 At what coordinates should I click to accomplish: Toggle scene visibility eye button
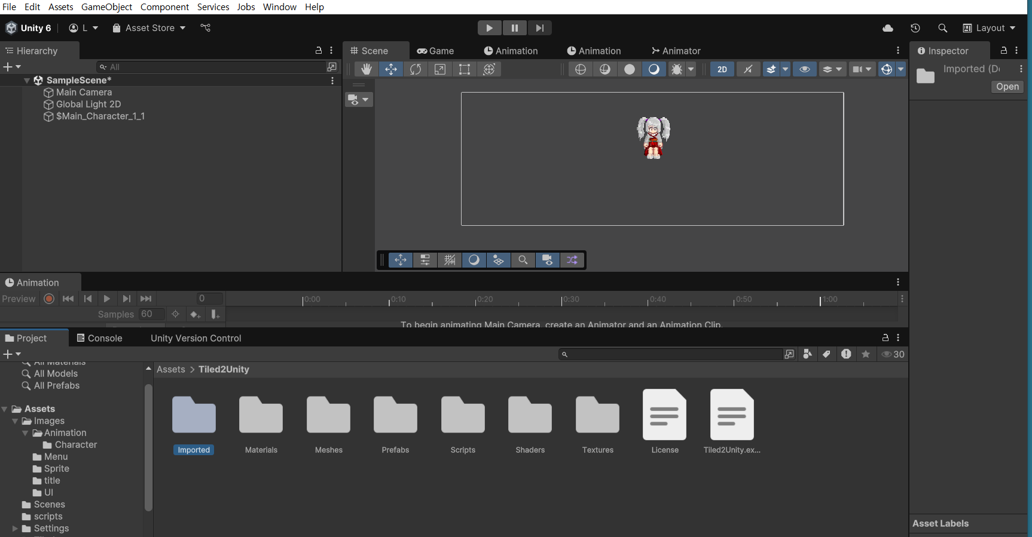pos(805,69)
